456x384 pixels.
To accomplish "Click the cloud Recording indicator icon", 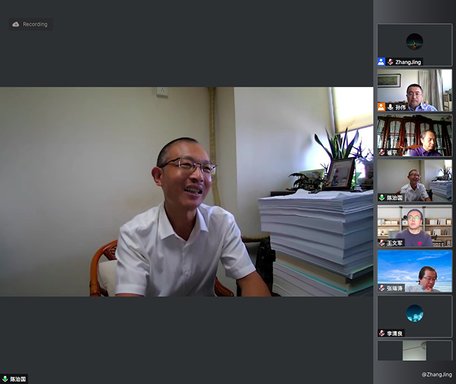I will point(15,24).
